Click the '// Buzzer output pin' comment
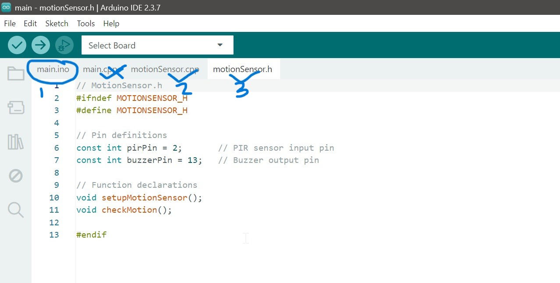Screen dimensions: 560x283 point(269,160)
